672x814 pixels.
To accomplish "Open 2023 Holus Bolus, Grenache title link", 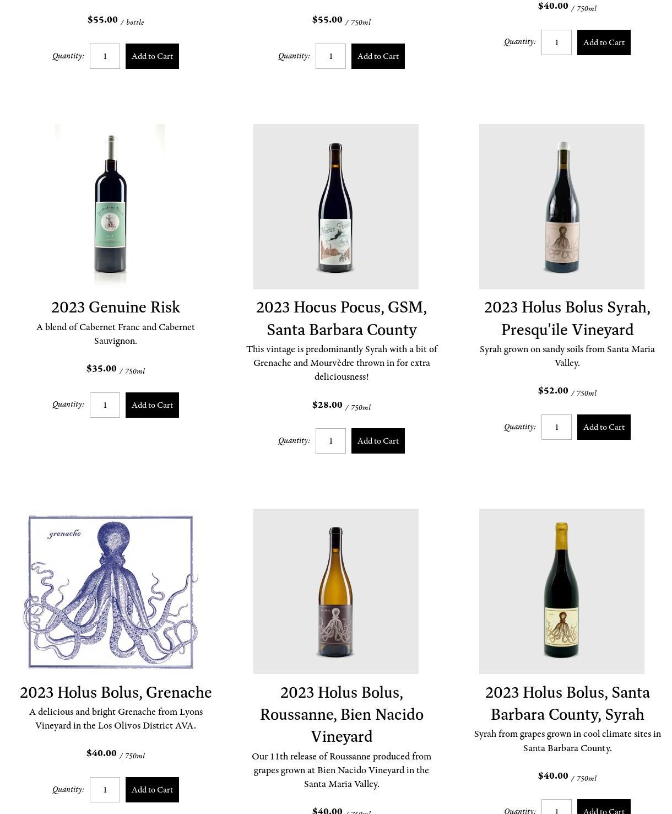I will [x=116, y=692].
